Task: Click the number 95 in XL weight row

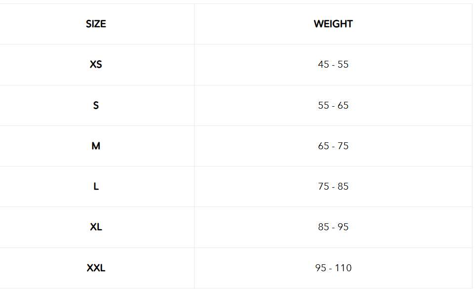Action: tap(343, 227)
